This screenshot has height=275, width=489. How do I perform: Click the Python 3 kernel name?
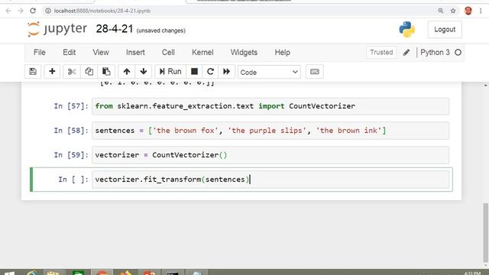pos(435,53)
